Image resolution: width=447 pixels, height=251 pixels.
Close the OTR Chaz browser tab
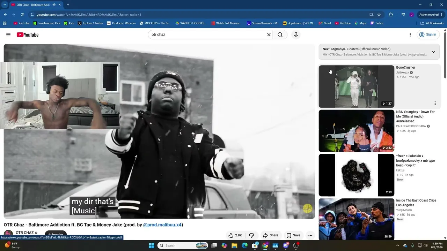[x=60, y=5]
